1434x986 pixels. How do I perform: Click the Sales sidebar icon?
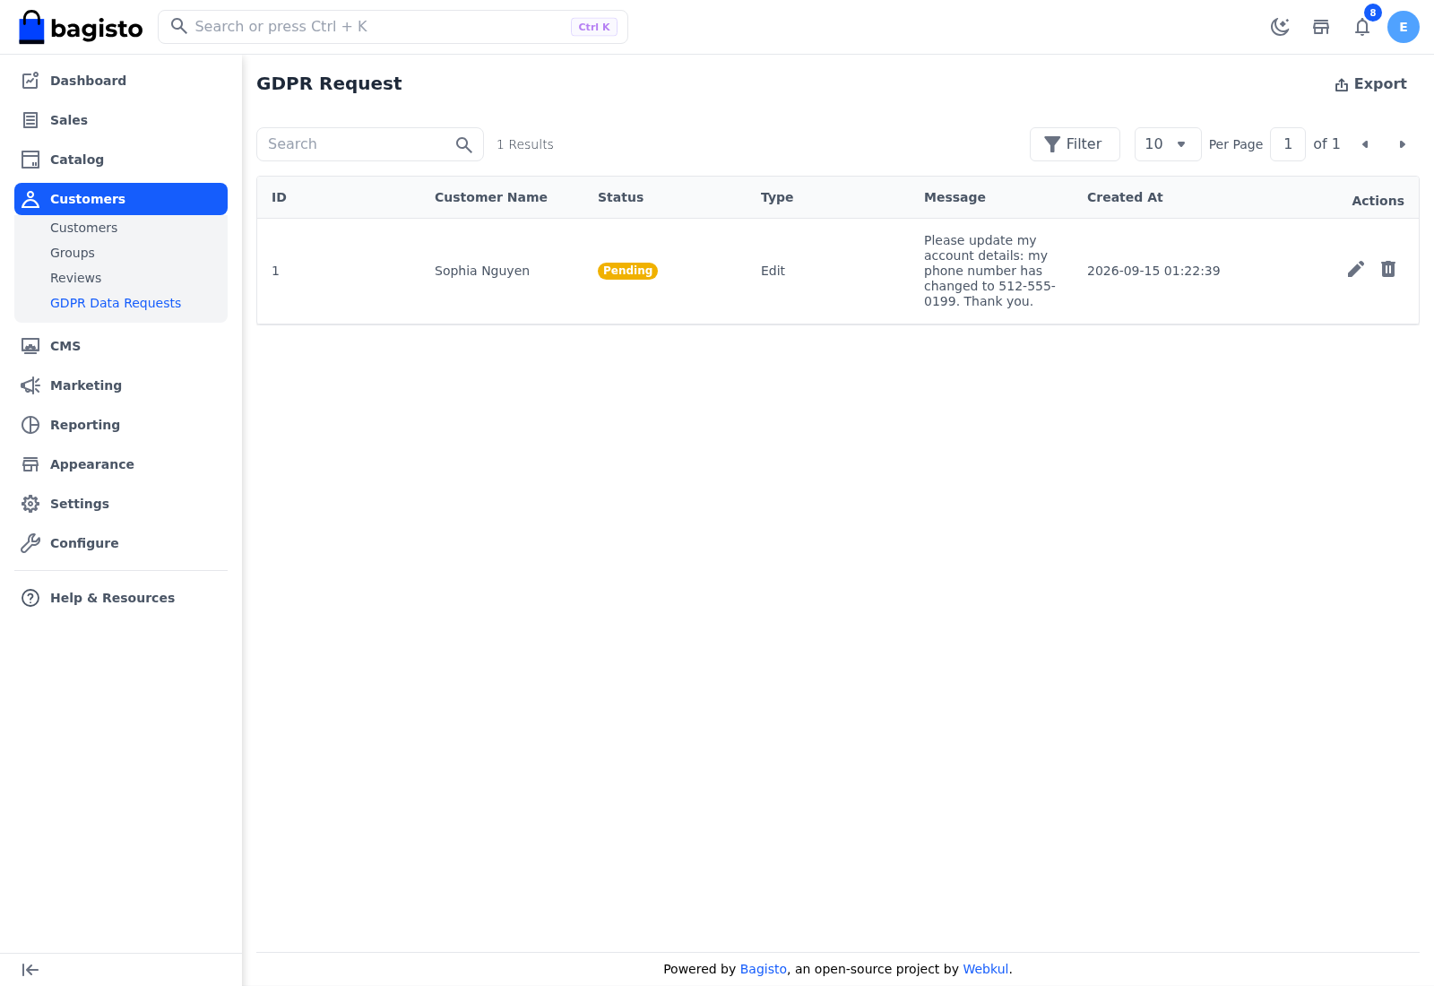[30, 120]
